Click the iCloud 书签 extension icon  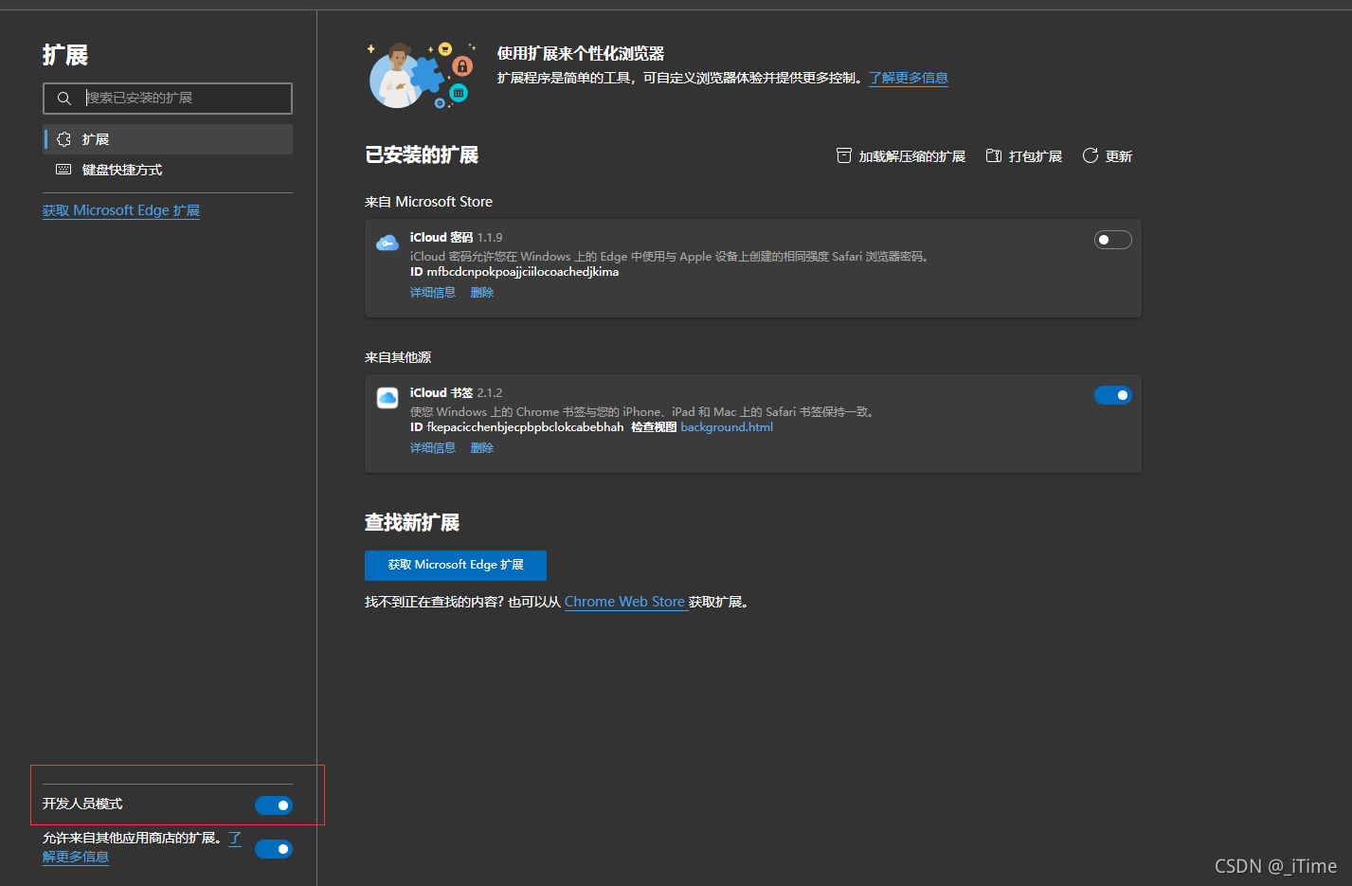(388, 398)
